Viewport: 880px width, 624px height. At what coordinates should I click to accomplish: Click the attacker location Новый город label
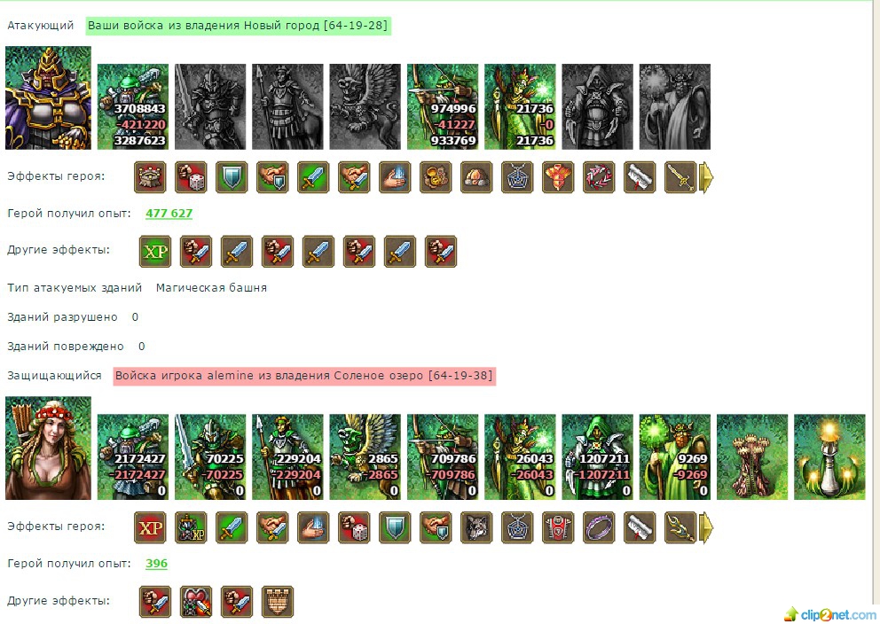238,26
